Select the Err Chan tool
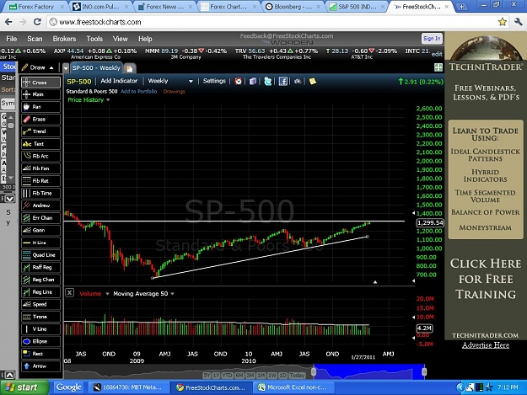Image resolution: width=527 pixels, height=395 pixels. (x=40, y=218)
